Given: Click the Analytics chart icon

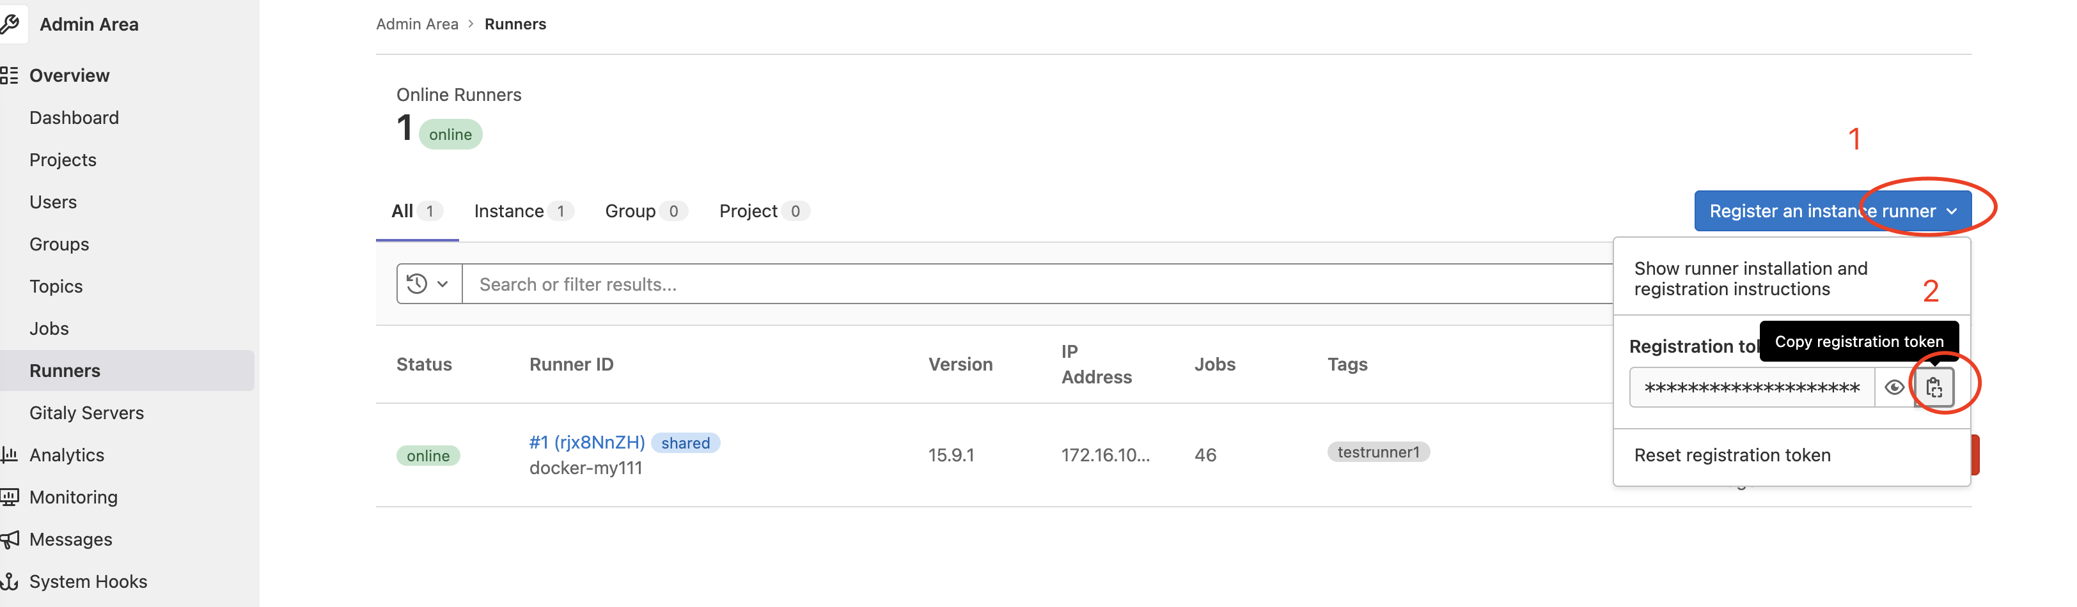Looking at the screenshot, I should click(x=10, y=455).
